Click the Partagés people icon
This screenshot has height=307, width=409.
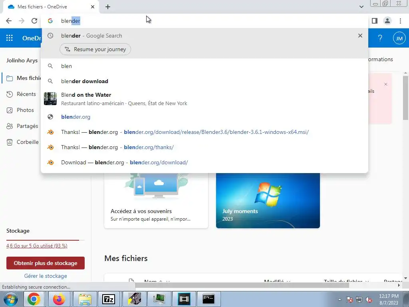coord(10,126)
